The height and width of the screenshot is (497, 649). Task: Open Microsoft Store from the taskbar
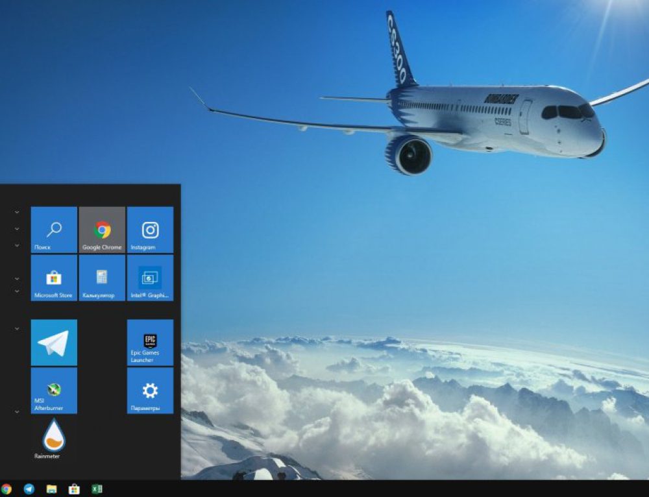[73, 489]
